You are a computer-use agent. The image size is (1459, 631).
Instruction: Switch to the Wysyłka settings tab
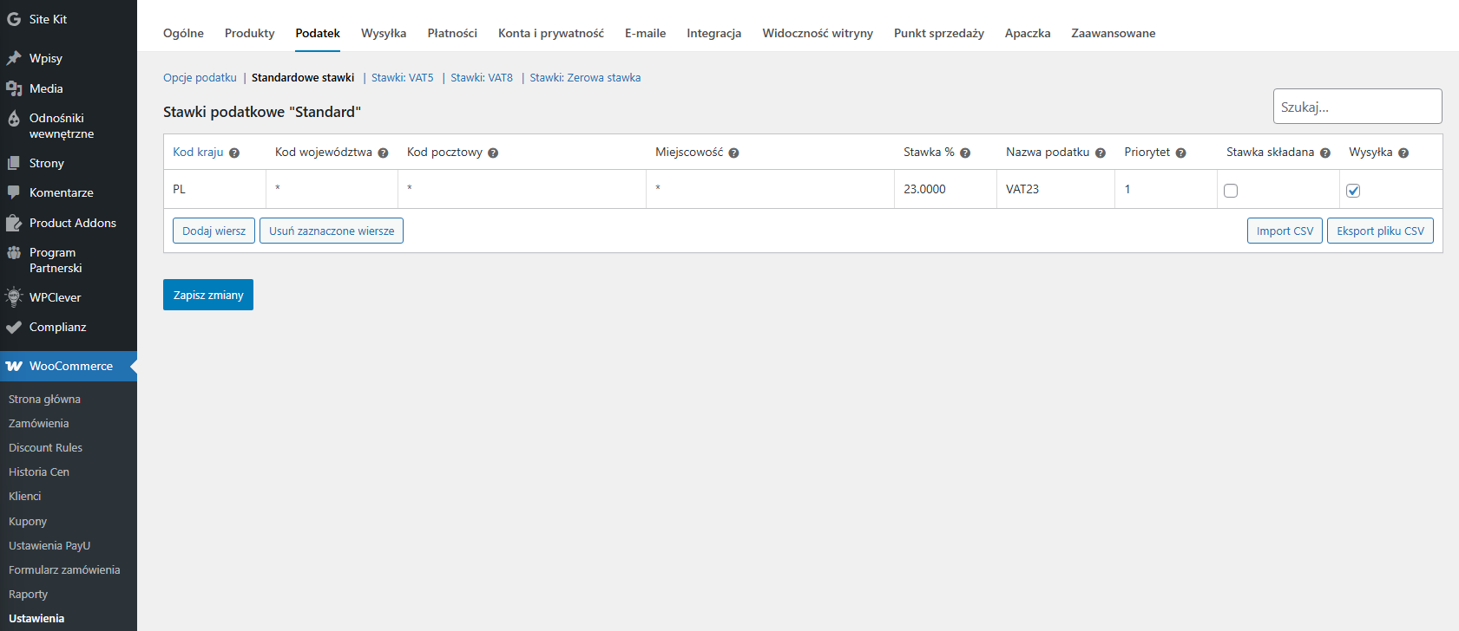point(384,33)
